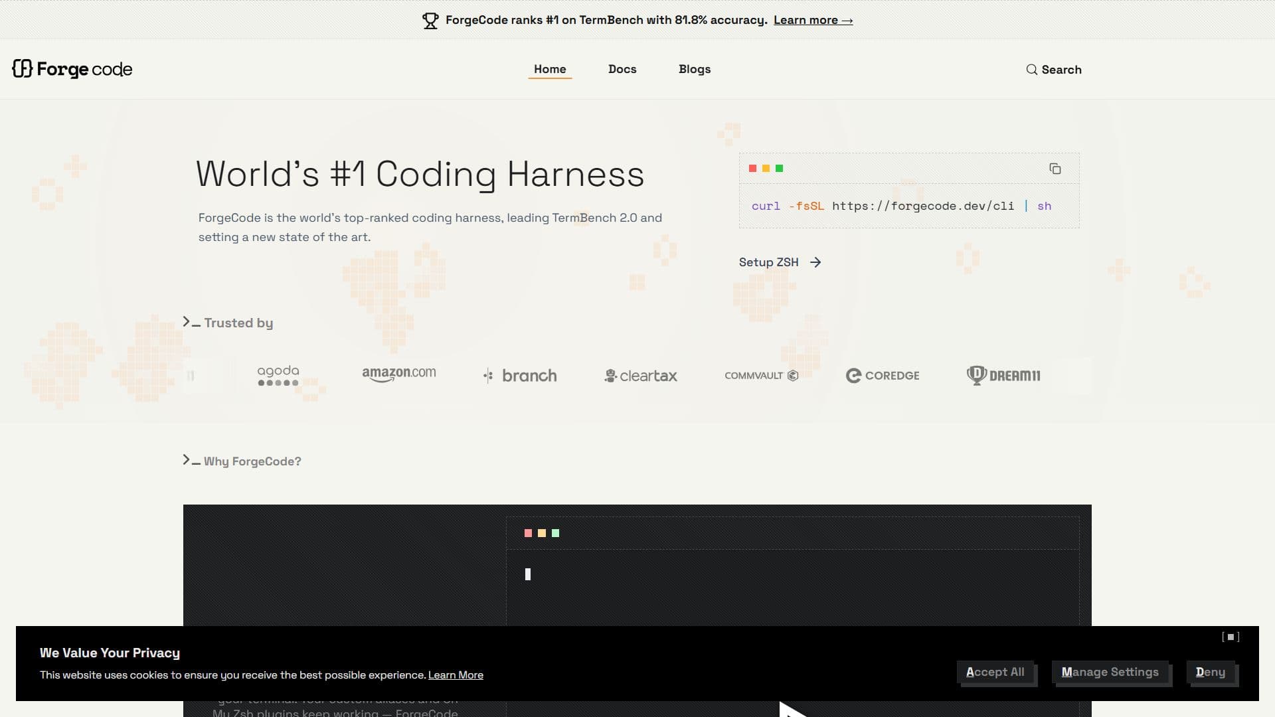
Task: Click the agoda logo
Action: [x=278, y=375]
